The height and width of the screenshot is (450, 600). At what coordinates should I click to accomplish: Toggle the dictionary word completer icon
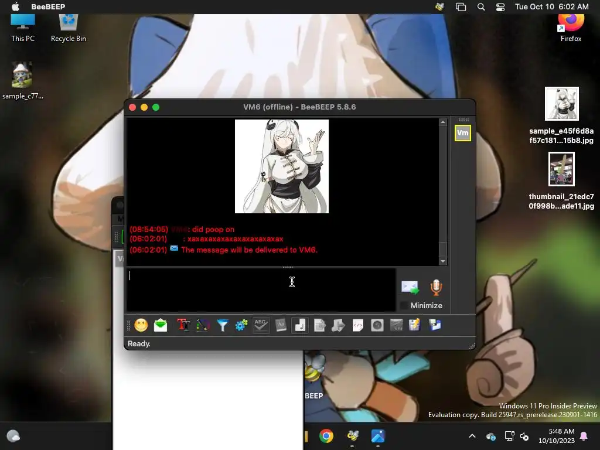(281, 325)
